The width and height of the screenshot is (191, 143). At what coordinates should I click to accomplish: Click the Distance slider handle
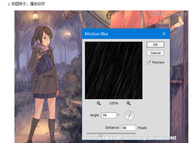[x=101, y=135]
